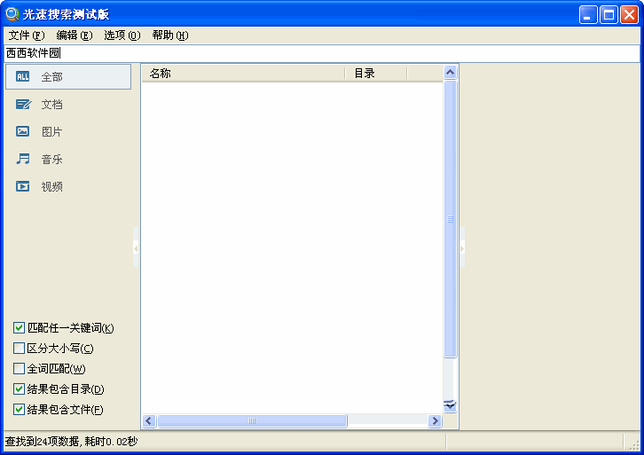The image size is (644, 455).
Task: Enable 区分大小写 case-sensitive checkbox
Action: tap(20, 349)
